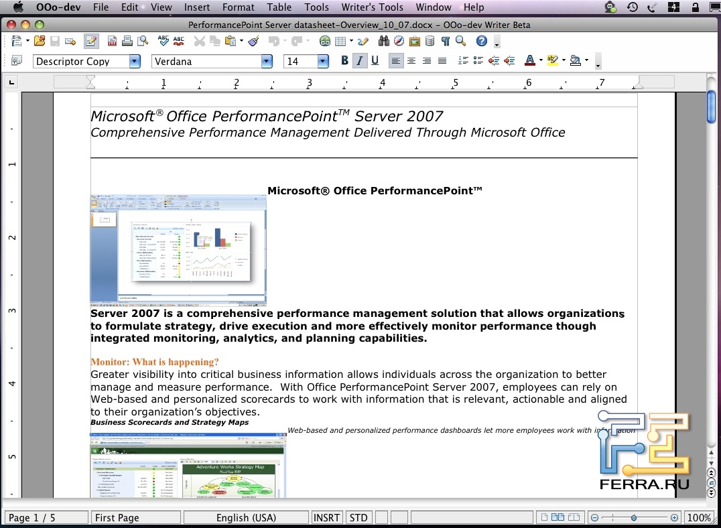Toggle Underline formatting
The height and width of the screenshot is (528, 721).
coord(375,61)
